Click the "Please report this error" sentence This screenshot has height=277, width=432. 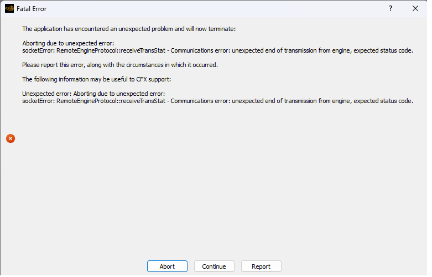(x=119, y=65)
